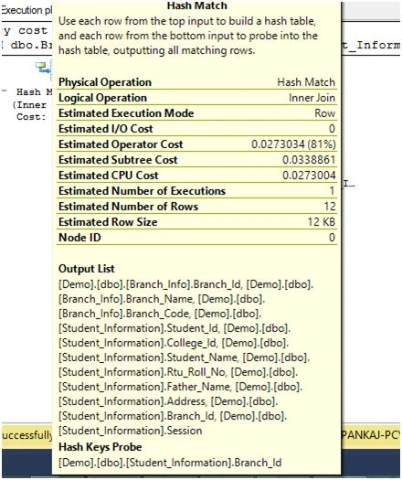Click the Estimated Row Size row
The height and width of the screenshot is (480, 402).
click(197, 222)
